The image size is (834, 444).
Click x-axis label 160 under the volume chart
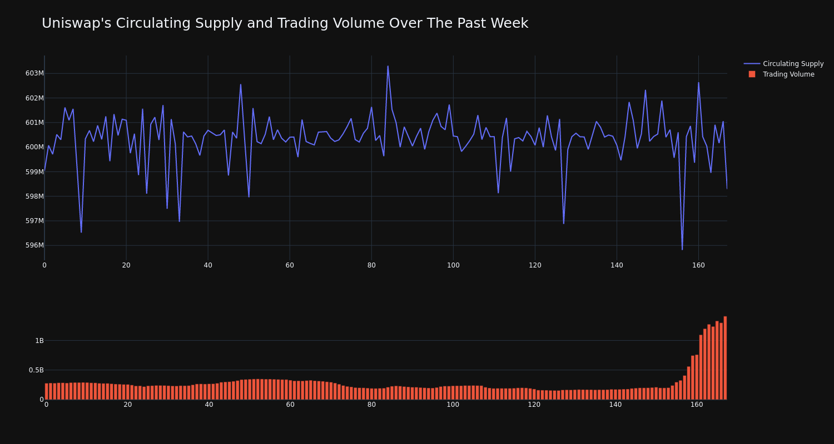(x=697, y=405)
